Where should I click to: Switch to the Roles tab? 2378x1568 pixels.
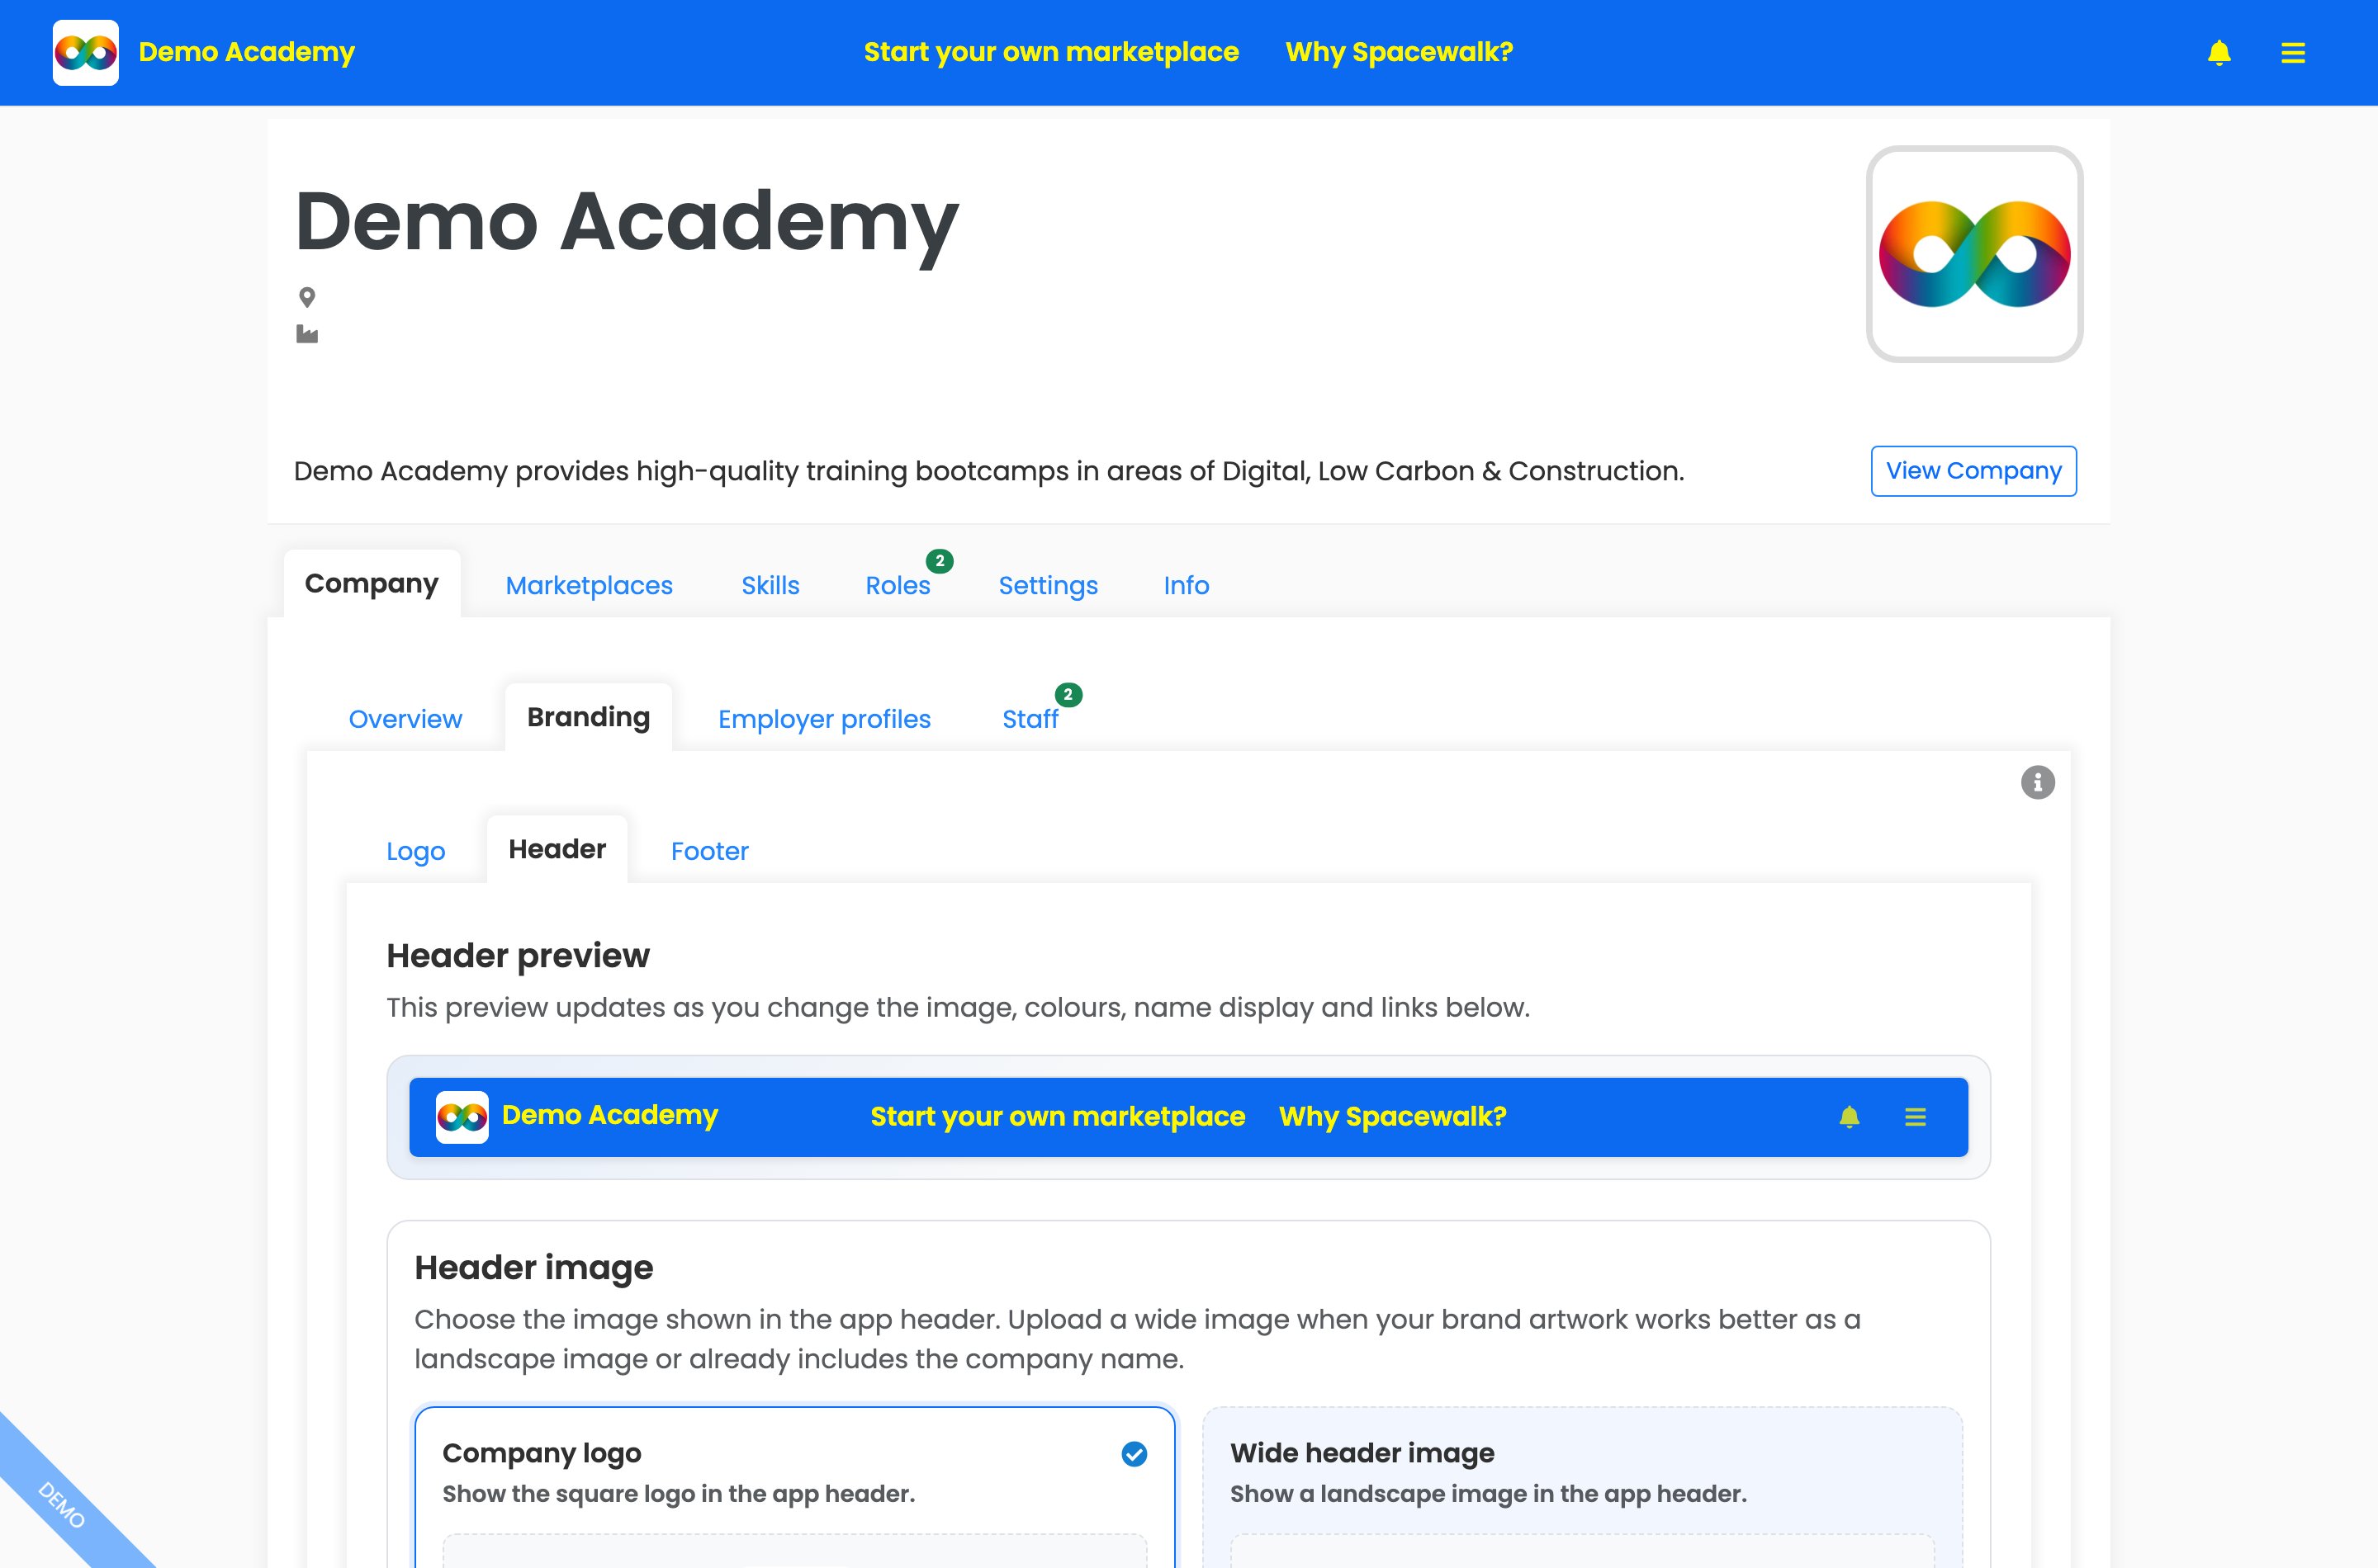(x=898, y=586)
